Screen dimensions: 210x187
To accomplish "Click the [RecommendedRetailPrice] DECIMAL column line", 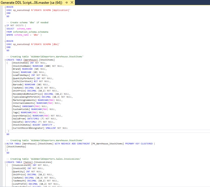I will [x=41, y=94].
